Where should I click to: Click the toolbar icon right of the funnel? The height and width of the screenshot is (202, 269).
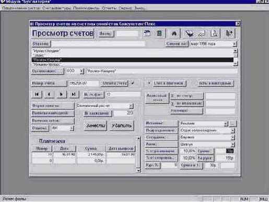(x=202, y=33)
